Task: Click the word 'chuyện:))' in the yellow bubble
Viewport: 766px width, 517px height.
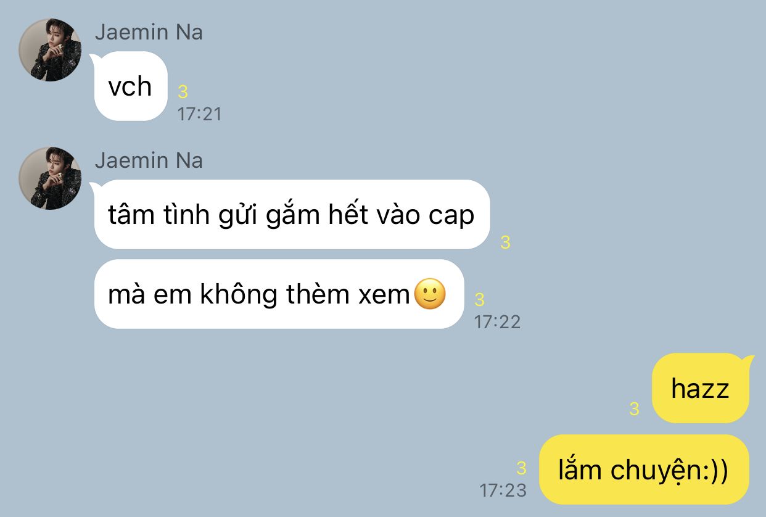Action: point(669,471)
